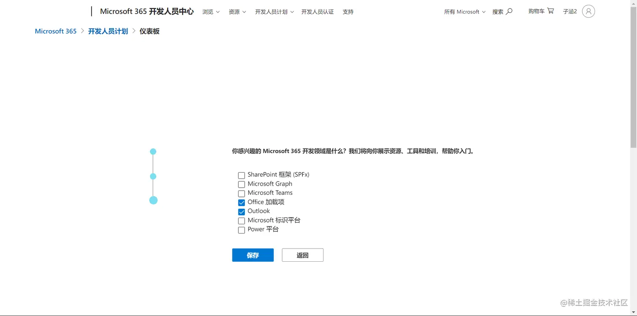Select the first blue step indicator dot

point(153,151)
